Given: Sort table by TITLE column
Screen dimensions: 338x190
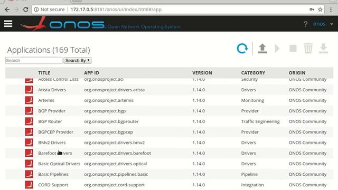Looking at the screenshot, I should (44, 73).
